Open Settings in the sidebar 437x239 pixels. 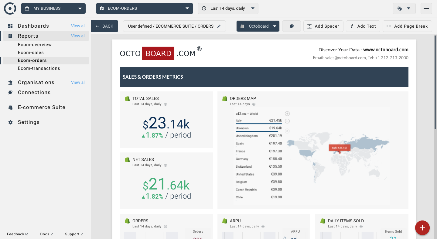coord(29,122)
